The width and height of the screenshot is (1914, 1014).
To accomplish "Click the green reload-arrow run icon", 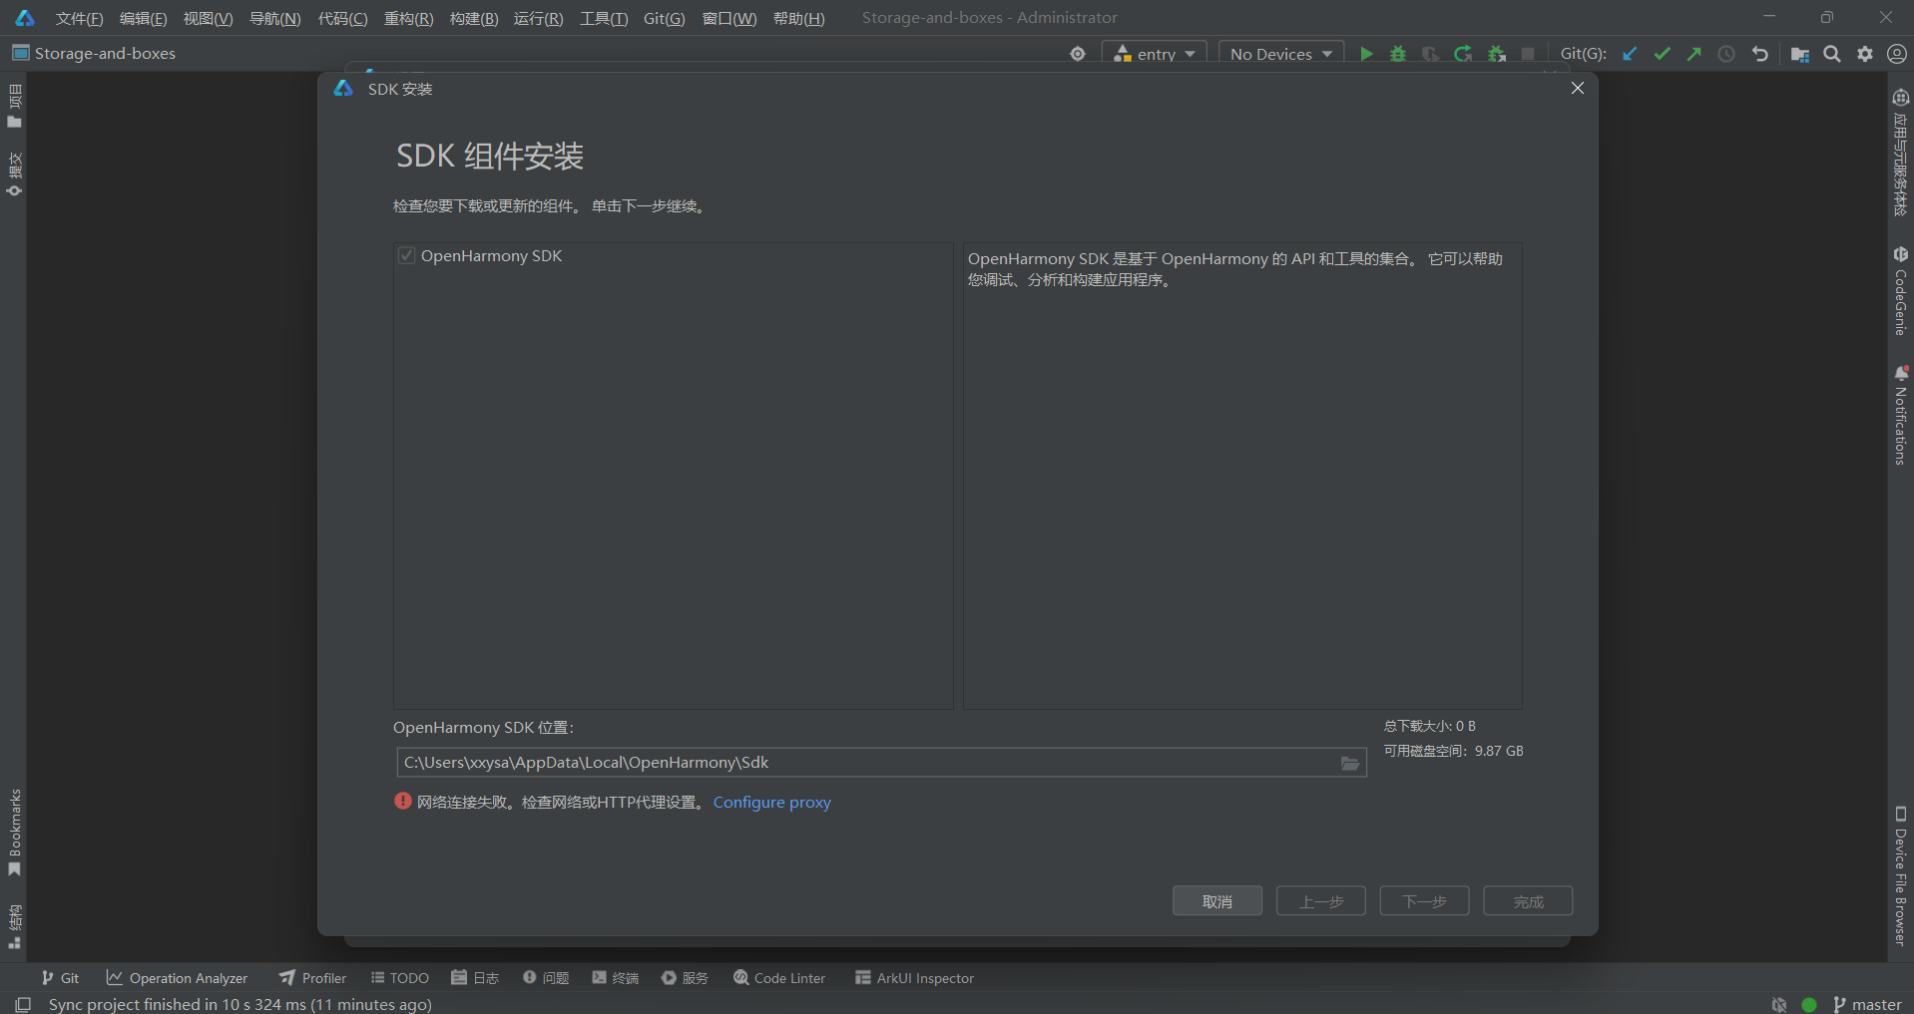I will click(x=1463, y=54).
